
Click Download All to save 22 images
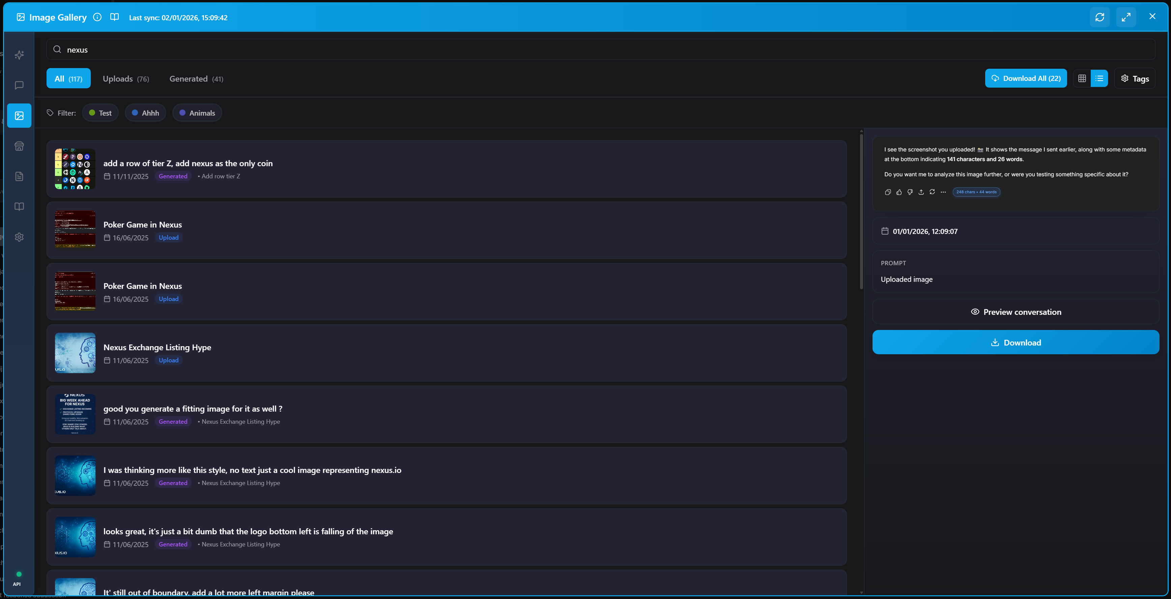click(x=1026, y=78)
